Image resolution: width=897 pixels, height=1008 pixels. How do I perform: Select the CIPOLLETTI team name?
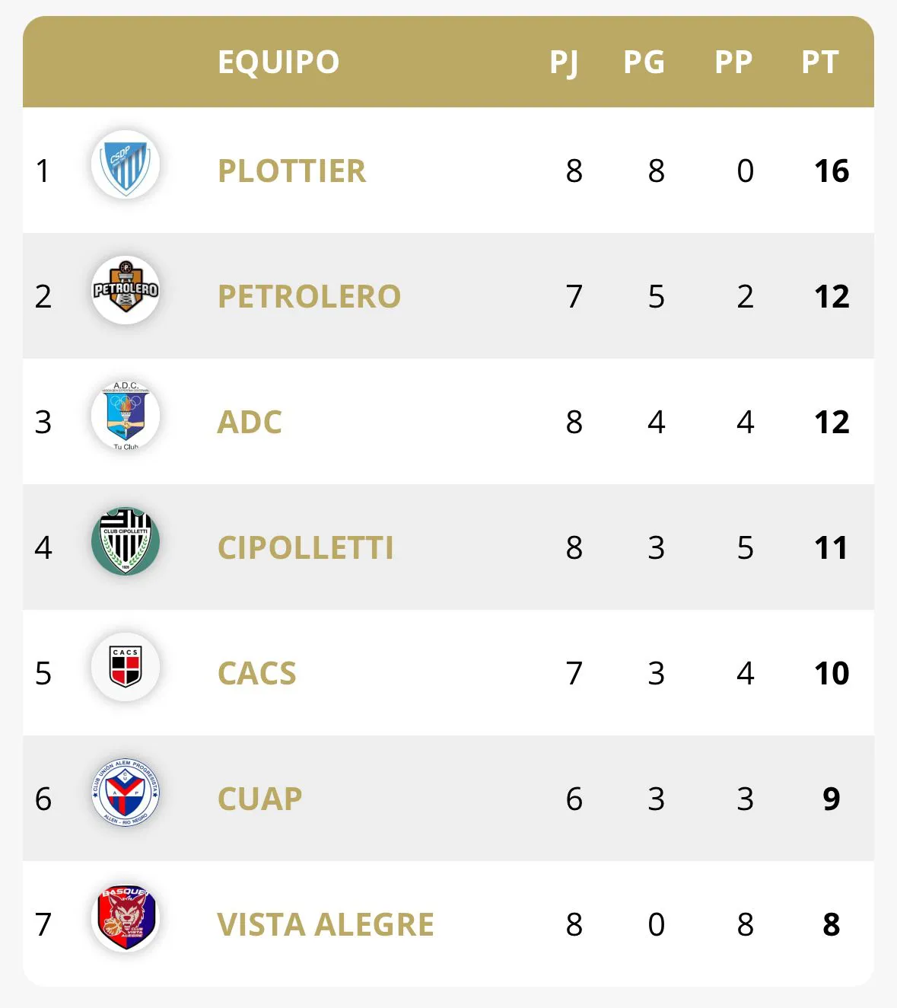[305, 548]
